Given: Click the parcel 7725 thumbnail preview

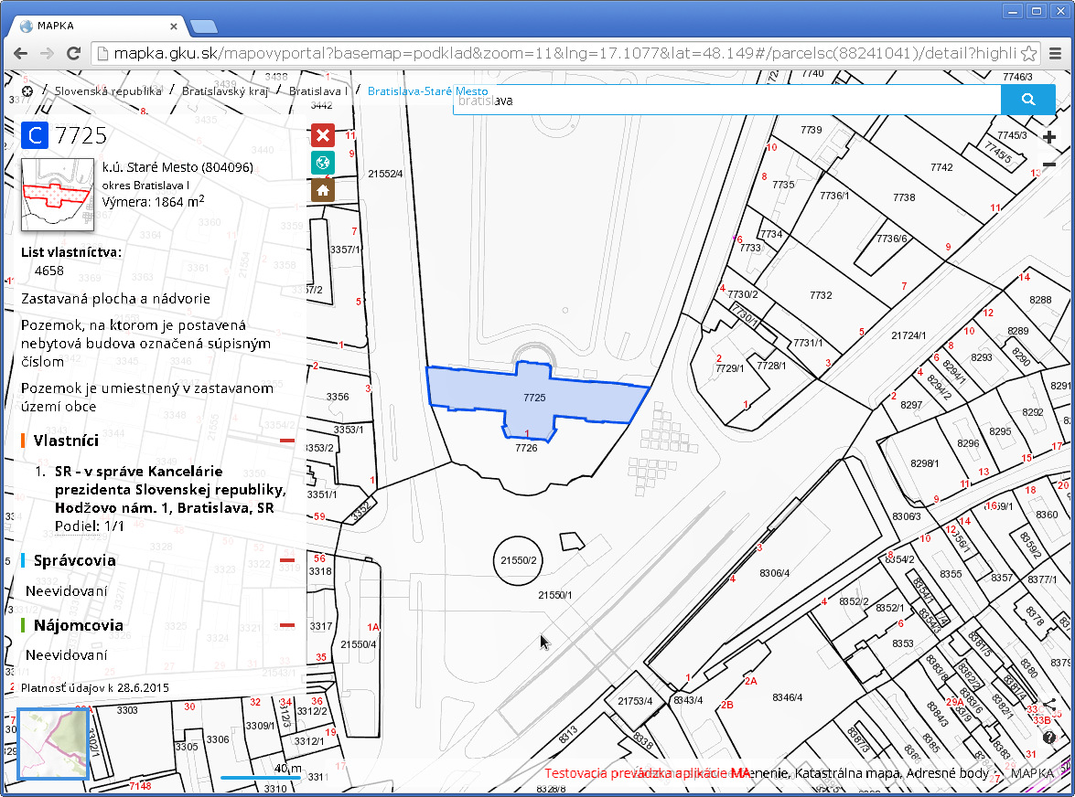Looking at the screenshot, I should [x=58, y=194].
